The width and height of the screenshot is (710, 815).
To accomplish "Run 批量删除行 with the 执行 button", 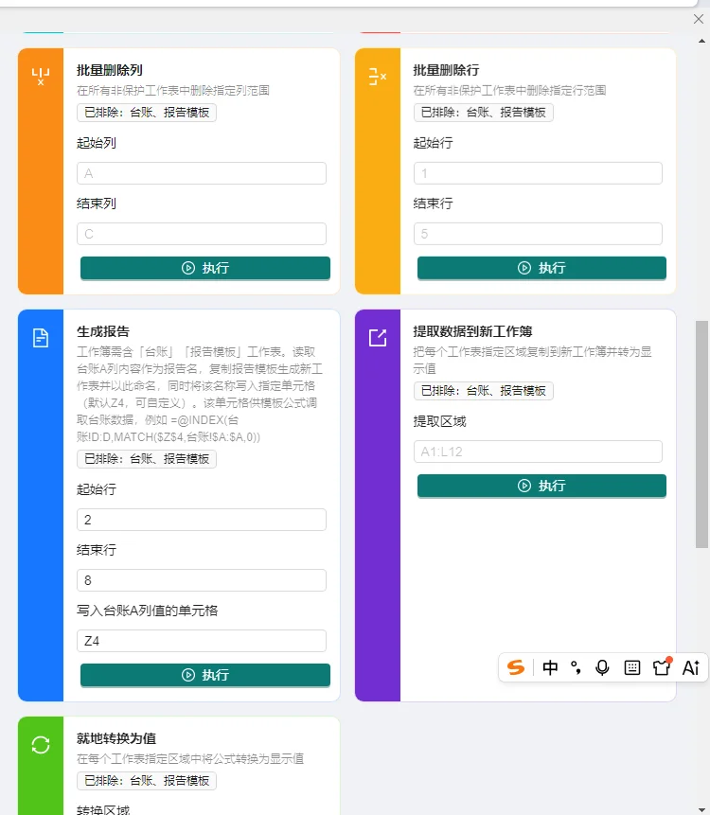I will tap(541, 268).
